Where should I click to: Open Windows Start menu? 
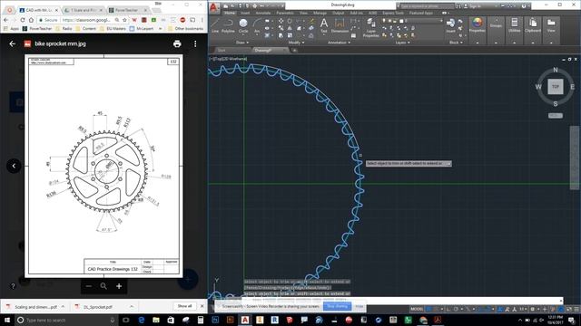pyautogui.click(x=7, y=320)
